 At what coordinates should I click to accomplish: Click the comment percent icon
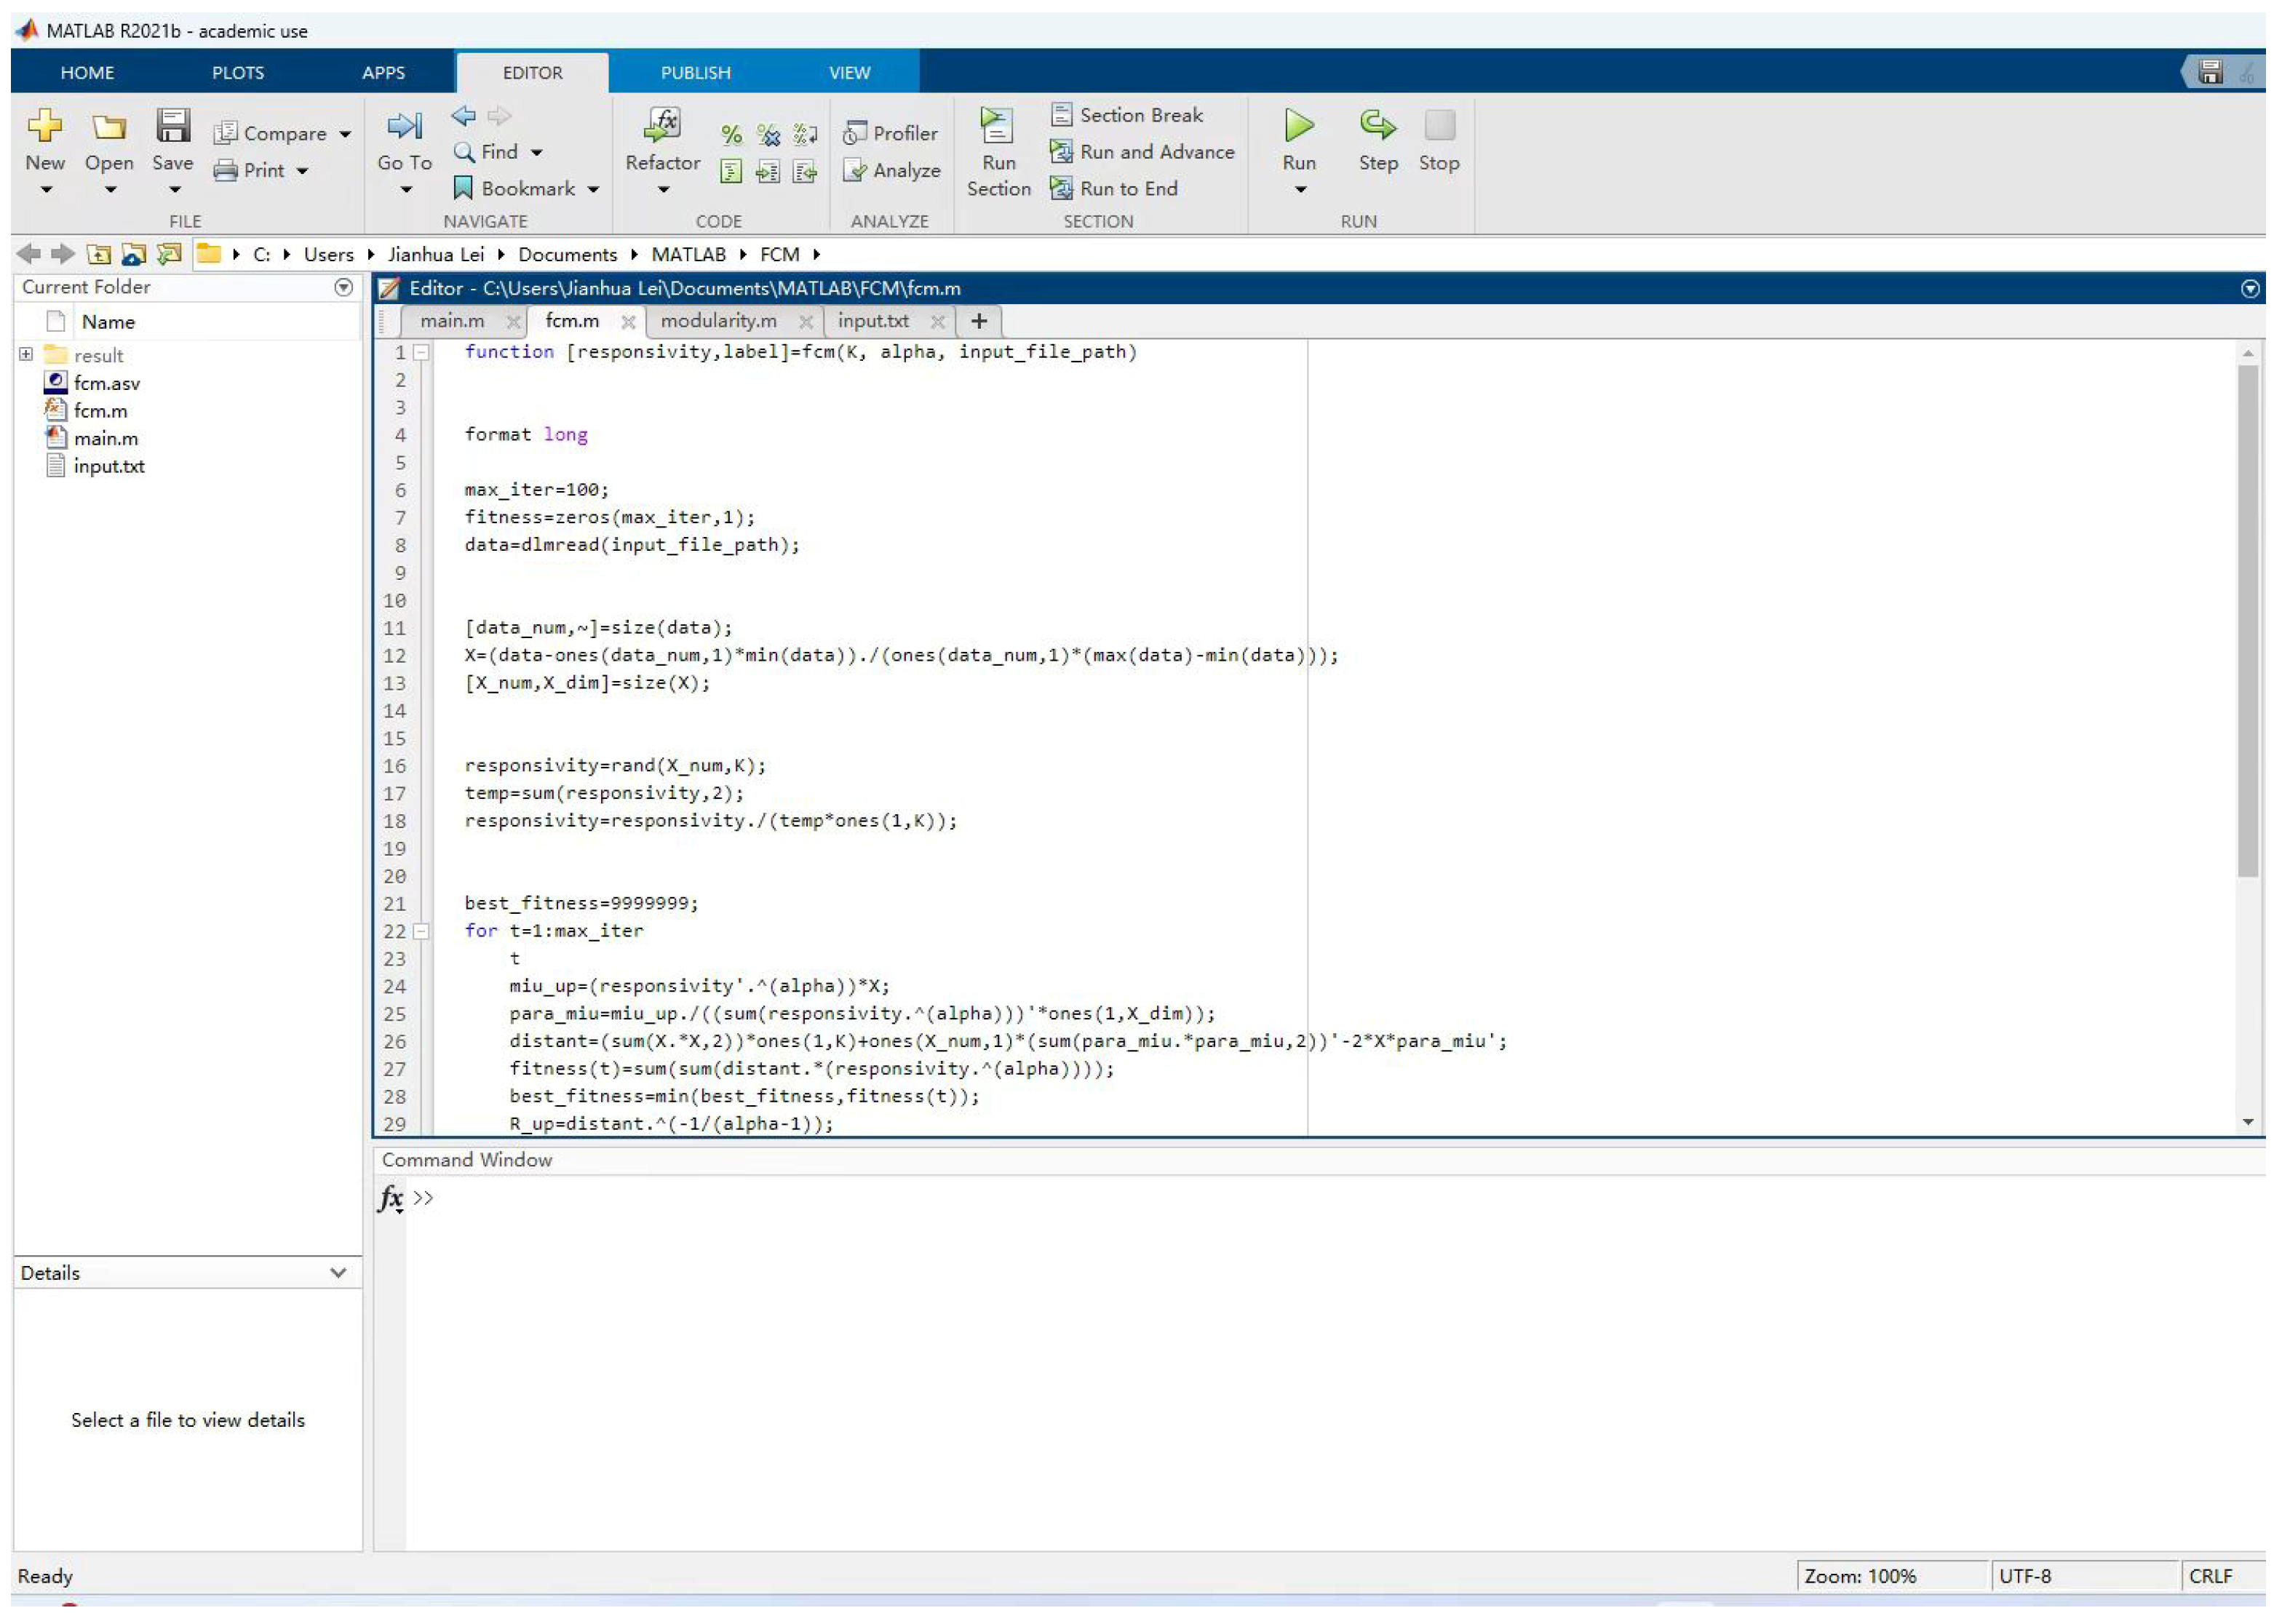(731, 134)
